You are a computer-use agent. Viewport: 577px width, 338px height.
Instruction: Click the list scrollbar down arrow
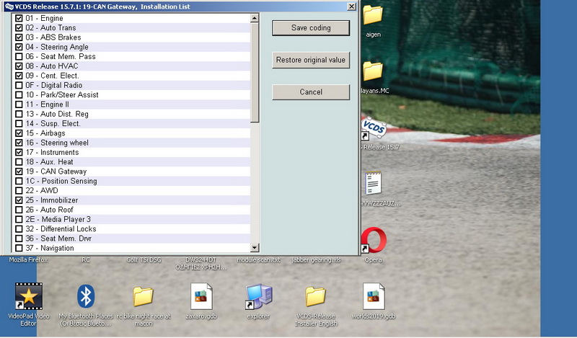(255, 247)
